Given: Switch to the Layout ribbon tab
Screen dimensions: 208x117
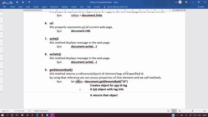Looking at the screenshot, I should [44, 7].
